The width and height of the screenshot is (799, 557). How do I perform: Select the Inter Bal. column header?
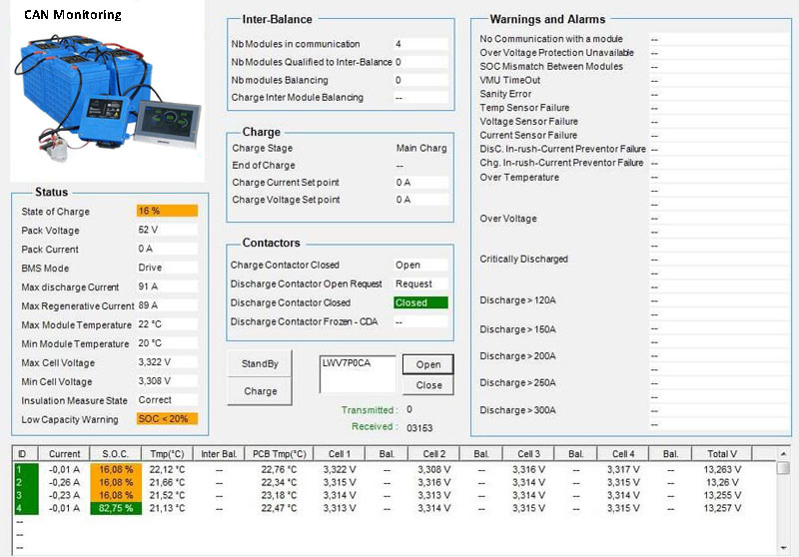[x=219, y=453]
